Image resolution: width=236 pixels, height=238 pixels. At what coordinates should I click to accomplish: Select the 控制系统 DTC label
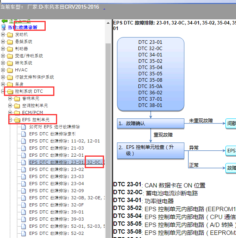coord(29,91)
